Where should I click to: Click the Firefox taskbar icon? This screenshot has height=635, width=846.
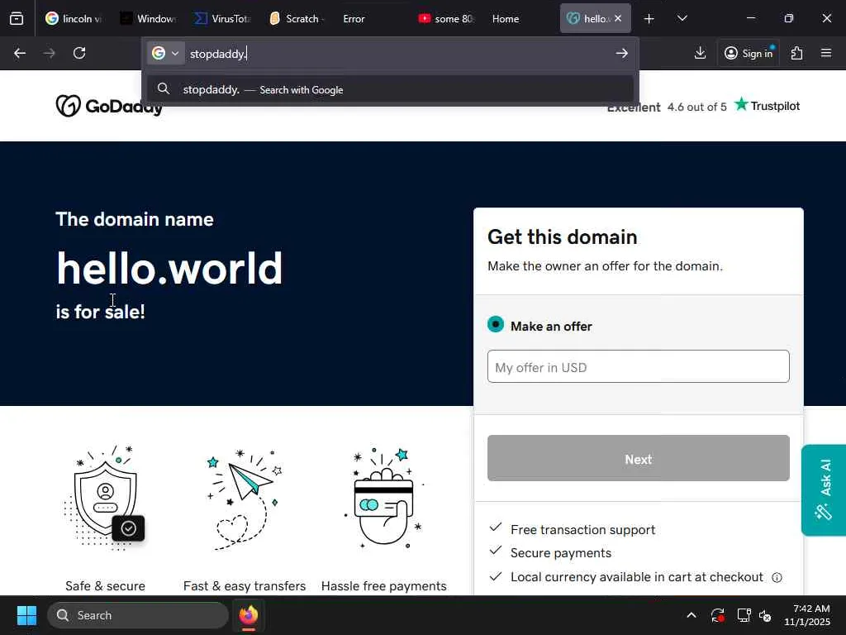(249, 615)
